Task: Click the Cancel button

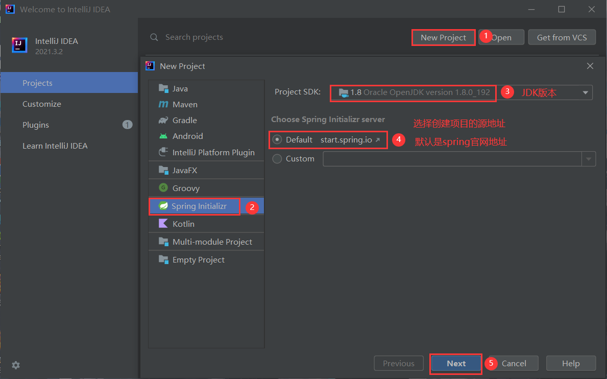Action: (513, 364)
